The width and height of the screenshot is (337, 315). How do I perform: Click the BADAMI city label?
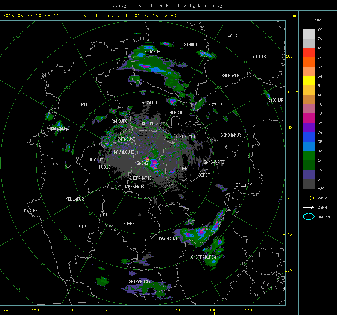(148, 124)
